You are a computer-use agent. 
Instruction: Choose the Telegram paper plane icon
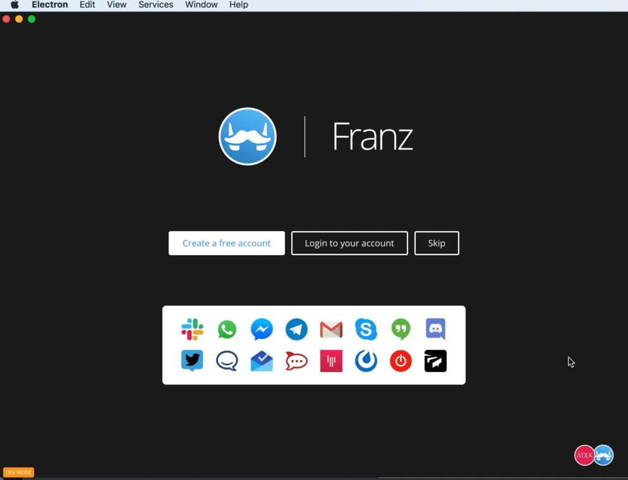point(296,330)
